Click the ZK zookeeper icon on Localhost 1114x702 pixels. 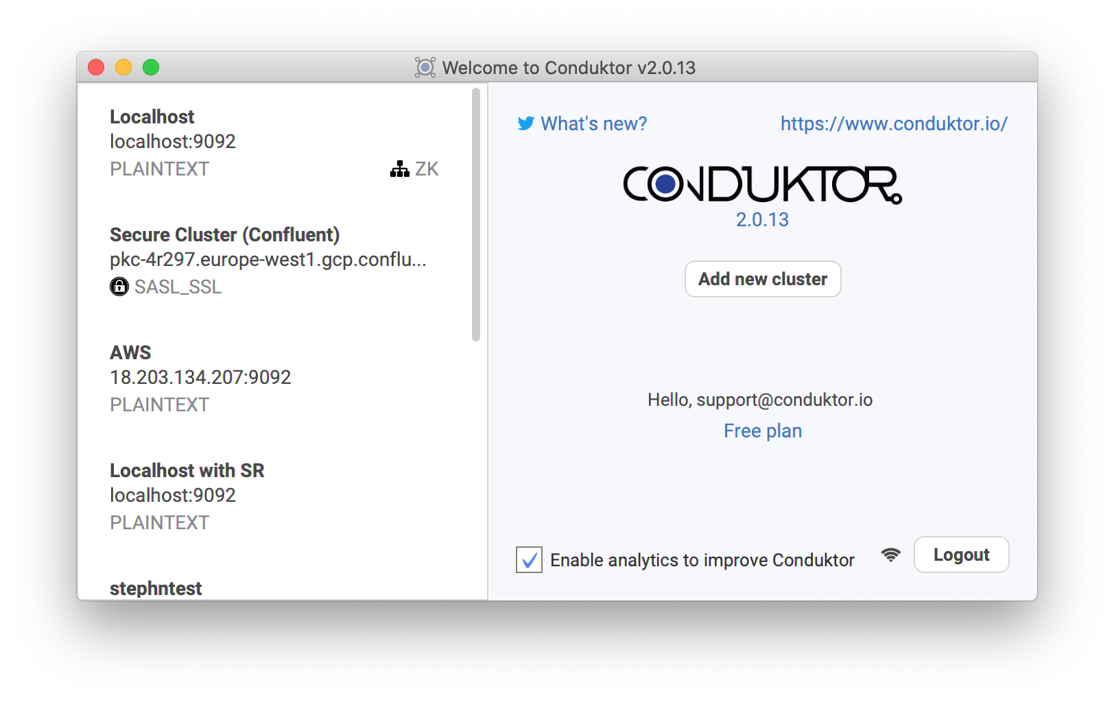point(400,169)
